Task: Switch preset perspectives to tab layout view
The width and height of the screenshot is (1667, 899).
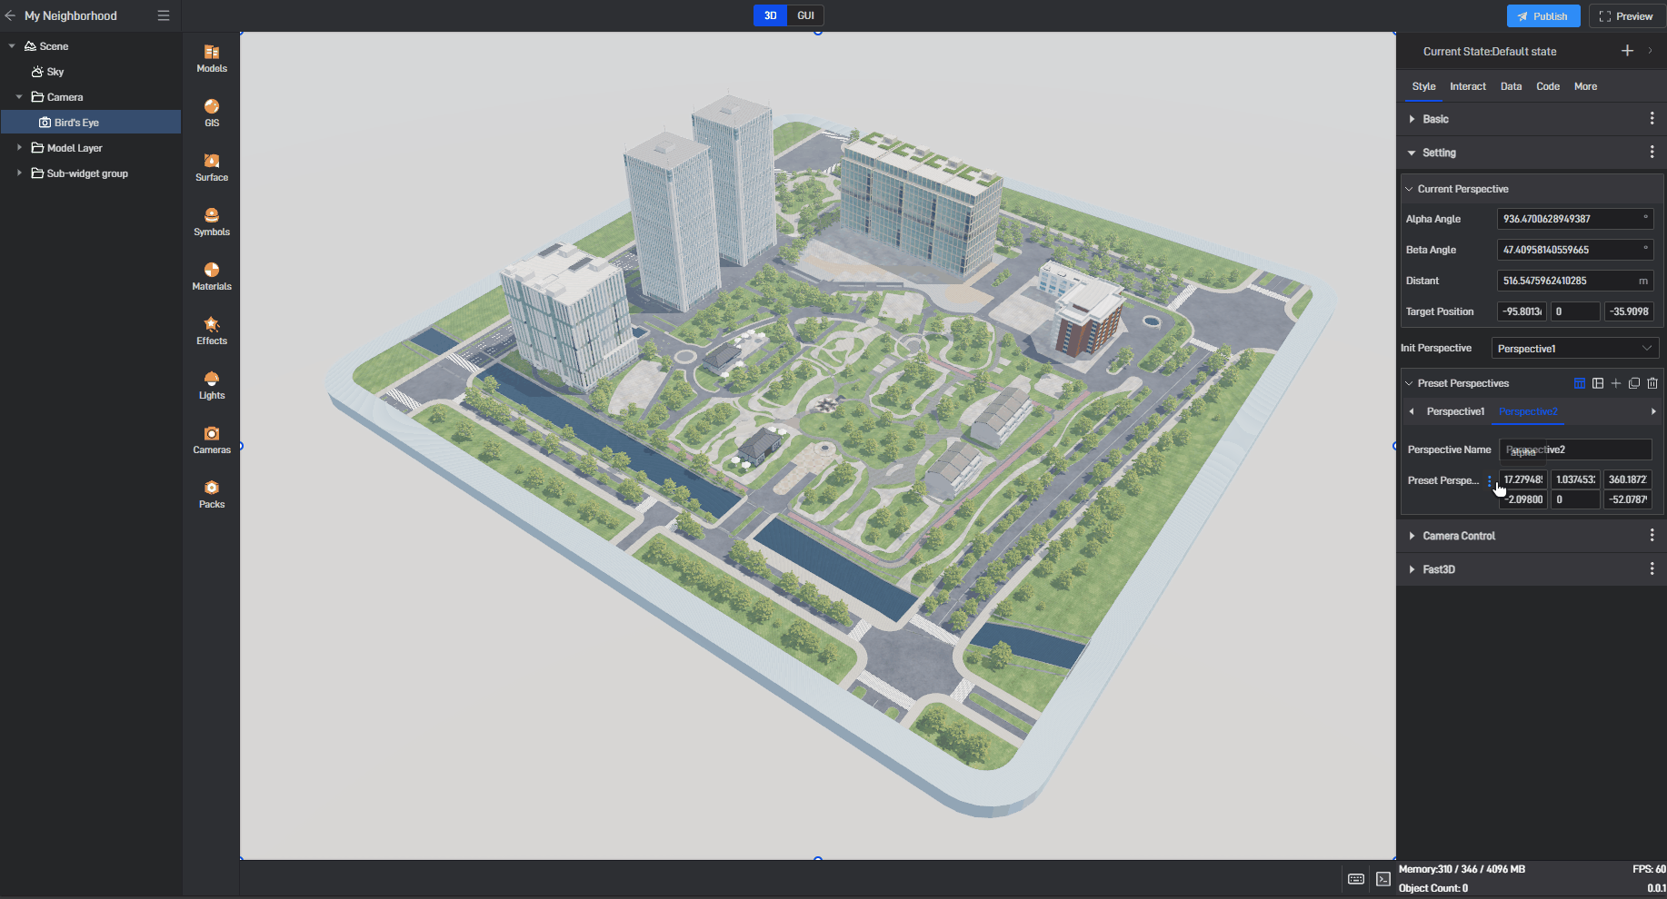Action: 1579,383
